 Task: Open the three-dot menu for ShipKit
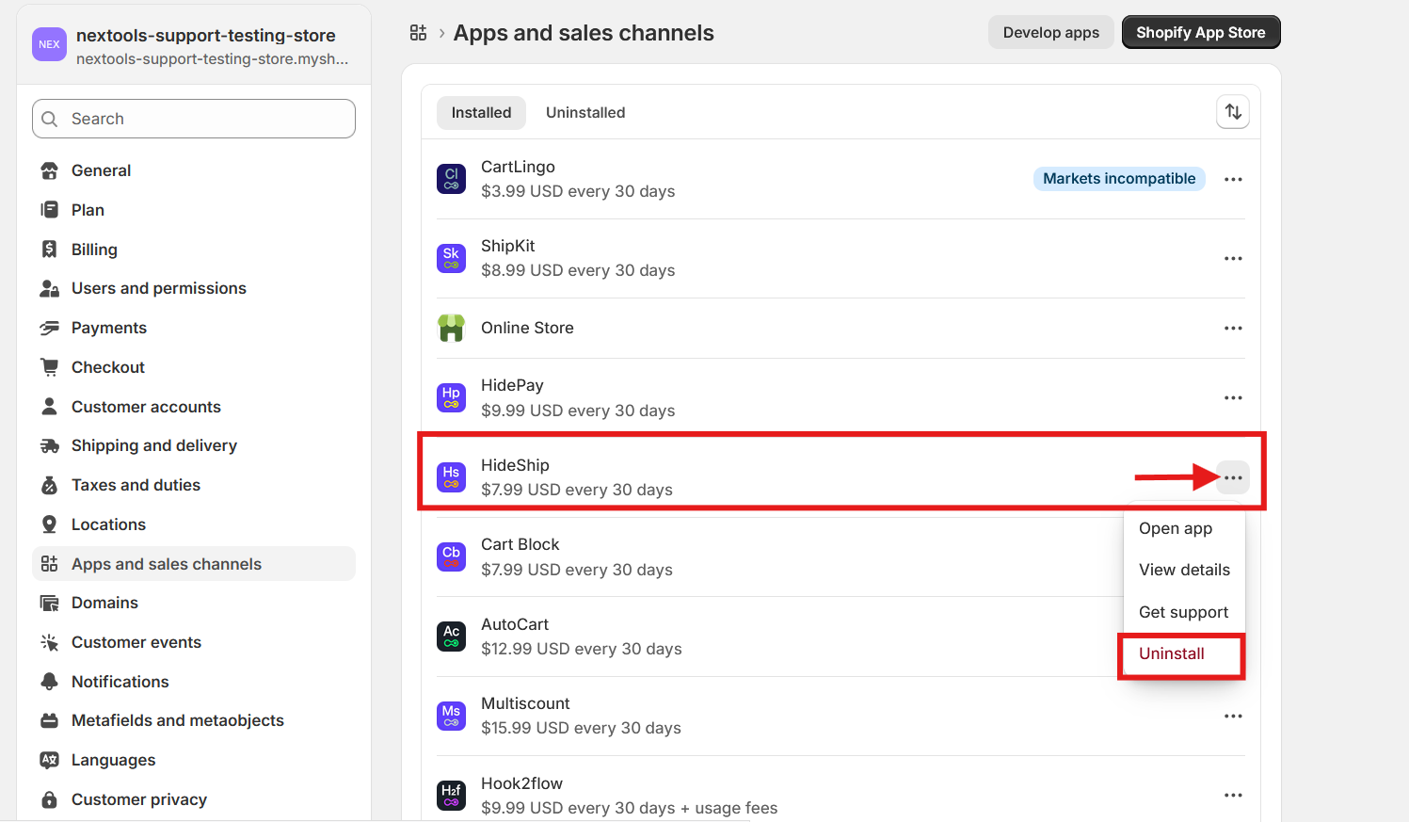click(1233, 258)
